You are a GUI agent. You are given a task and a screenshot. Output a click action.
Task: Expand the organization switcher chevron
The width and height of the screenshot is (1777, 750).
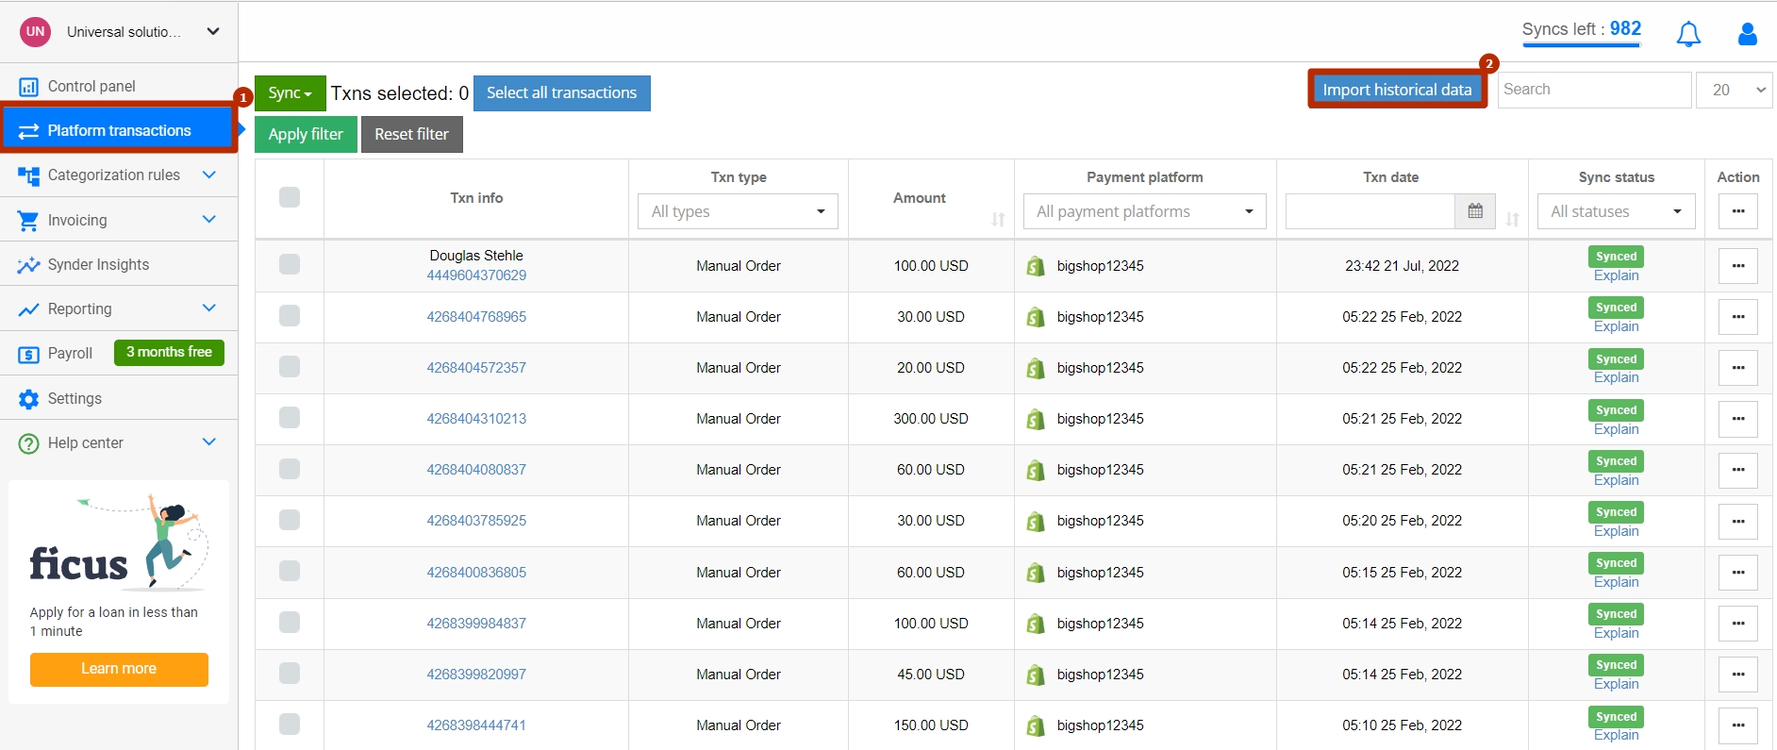click(x=213, y=31)
